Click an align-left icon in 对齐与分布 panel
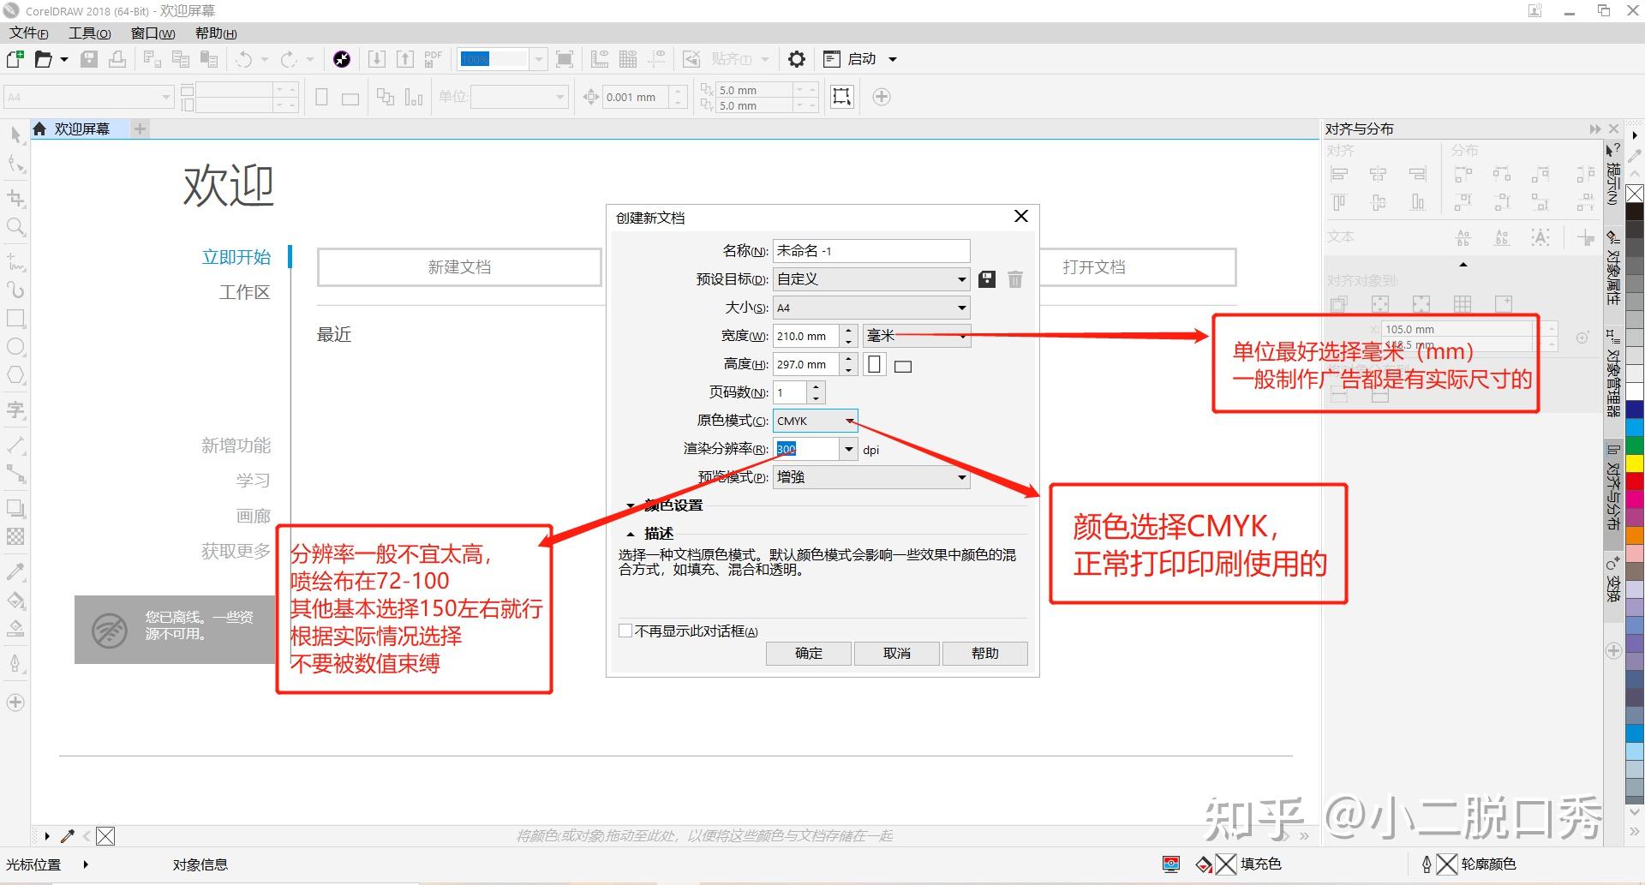Image resolution: width=1645 pixels, height=885 pixels. click(1339, 174)
